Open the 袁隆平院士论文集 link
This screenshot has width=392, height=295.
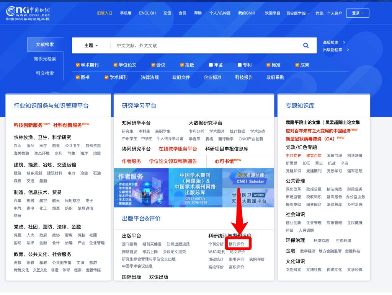303,122
